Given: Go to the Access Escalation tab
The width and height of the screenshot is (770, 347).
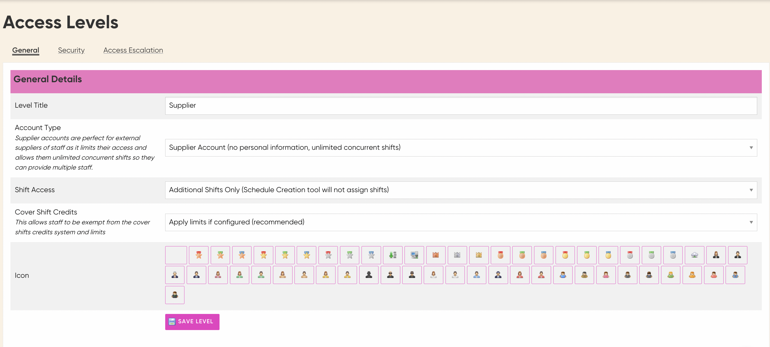Looking at the screenshot, I should click(x=133, y=50).
